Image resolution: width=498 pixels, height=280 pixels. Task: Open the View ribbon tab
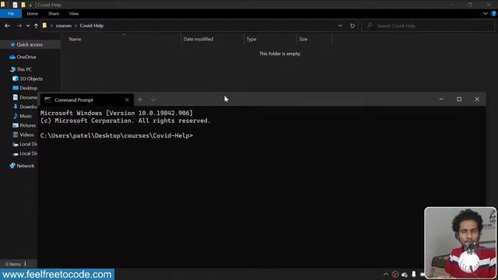pyautogui.click(x=74, y=14)
